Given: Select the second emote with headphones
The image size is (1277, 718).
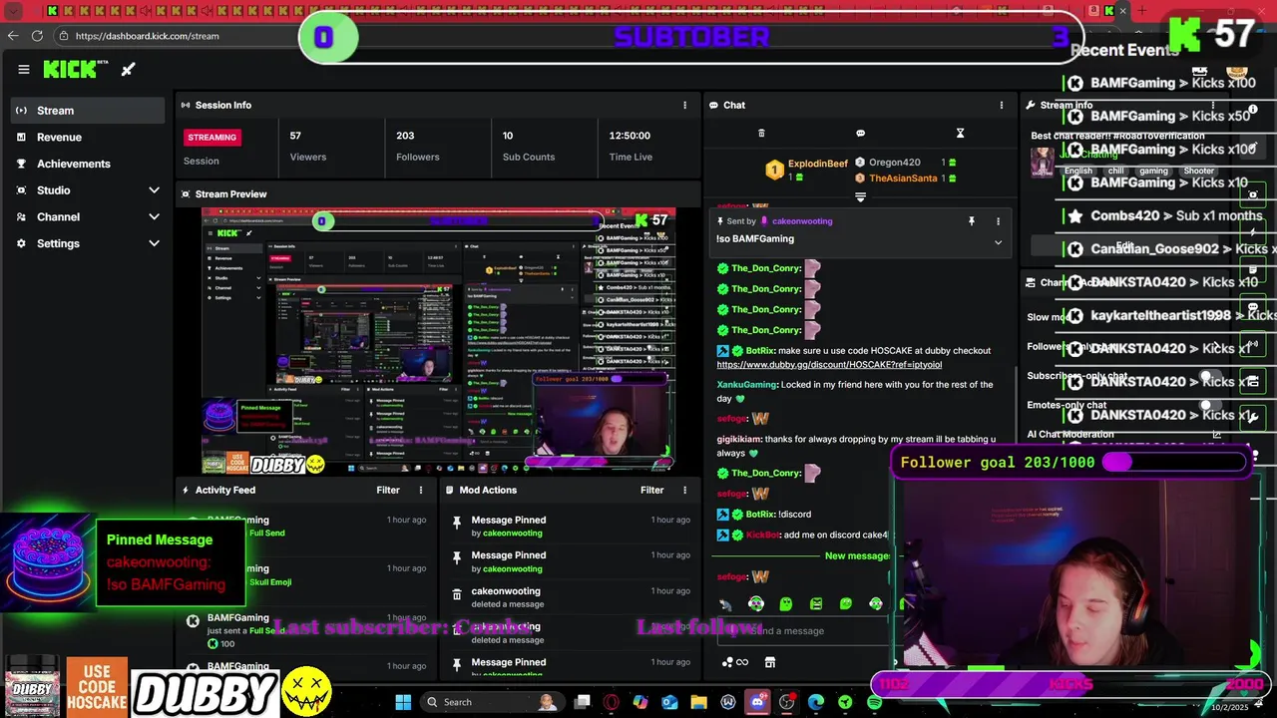Looking at the screenshot, I should 756,603.
